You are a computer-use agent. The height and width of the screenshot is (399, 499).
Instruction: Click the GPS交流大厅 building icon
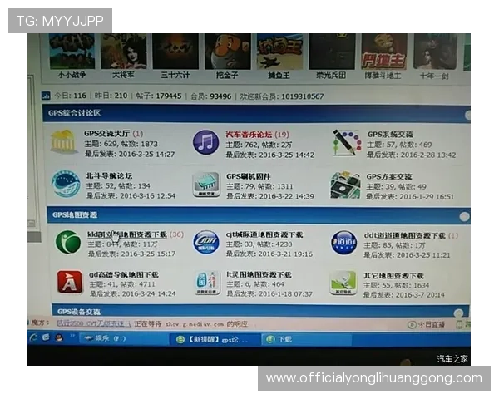click(63, 142)
